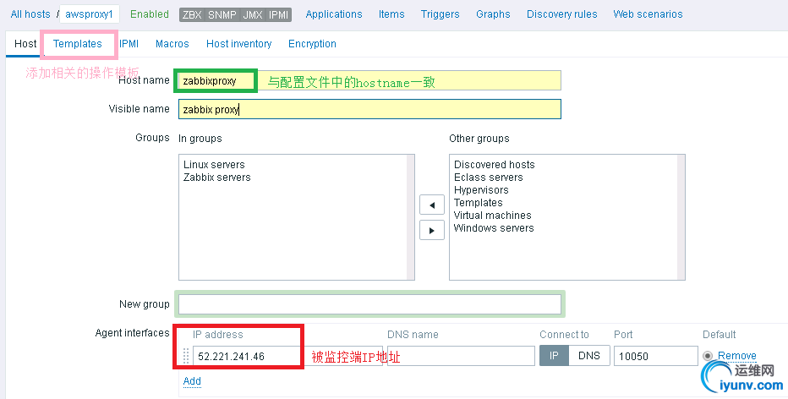Viewport: 788px width, 399px height.
Task: Click the Port field showing 10050
Action: pos(656,356)
